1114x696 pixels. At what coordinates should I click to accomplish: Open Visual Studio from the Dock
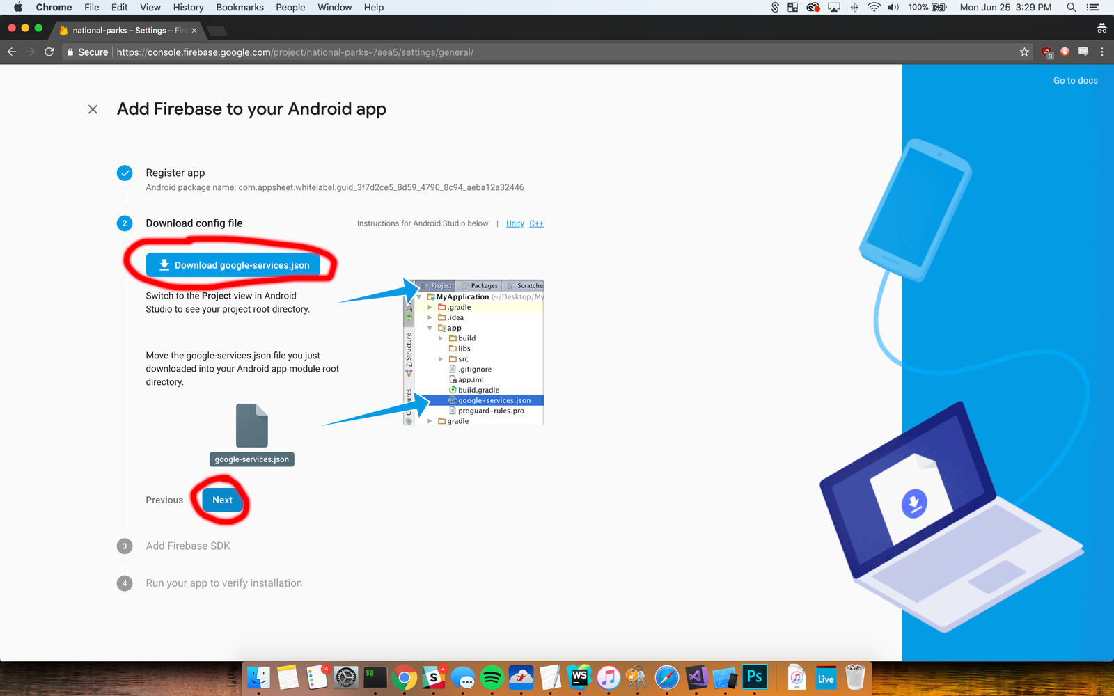click(696, 677)
